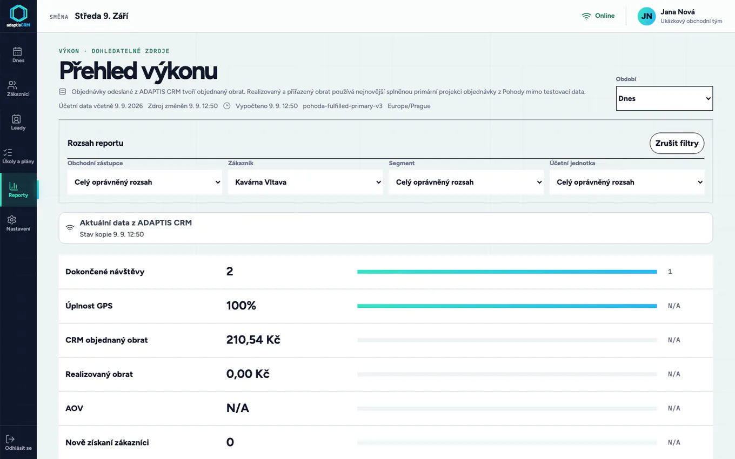Open the Segment dropdown
This screenshot has height=459, width=735.
click(x=466, y=183)
